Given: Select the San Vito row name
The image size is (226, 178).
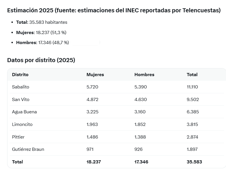Looking at the screenshot, I should coord(21,100).
